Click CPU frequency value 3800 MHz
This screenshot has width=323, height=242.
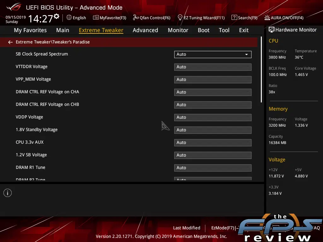pyautogui.click(x=277, y=57)
